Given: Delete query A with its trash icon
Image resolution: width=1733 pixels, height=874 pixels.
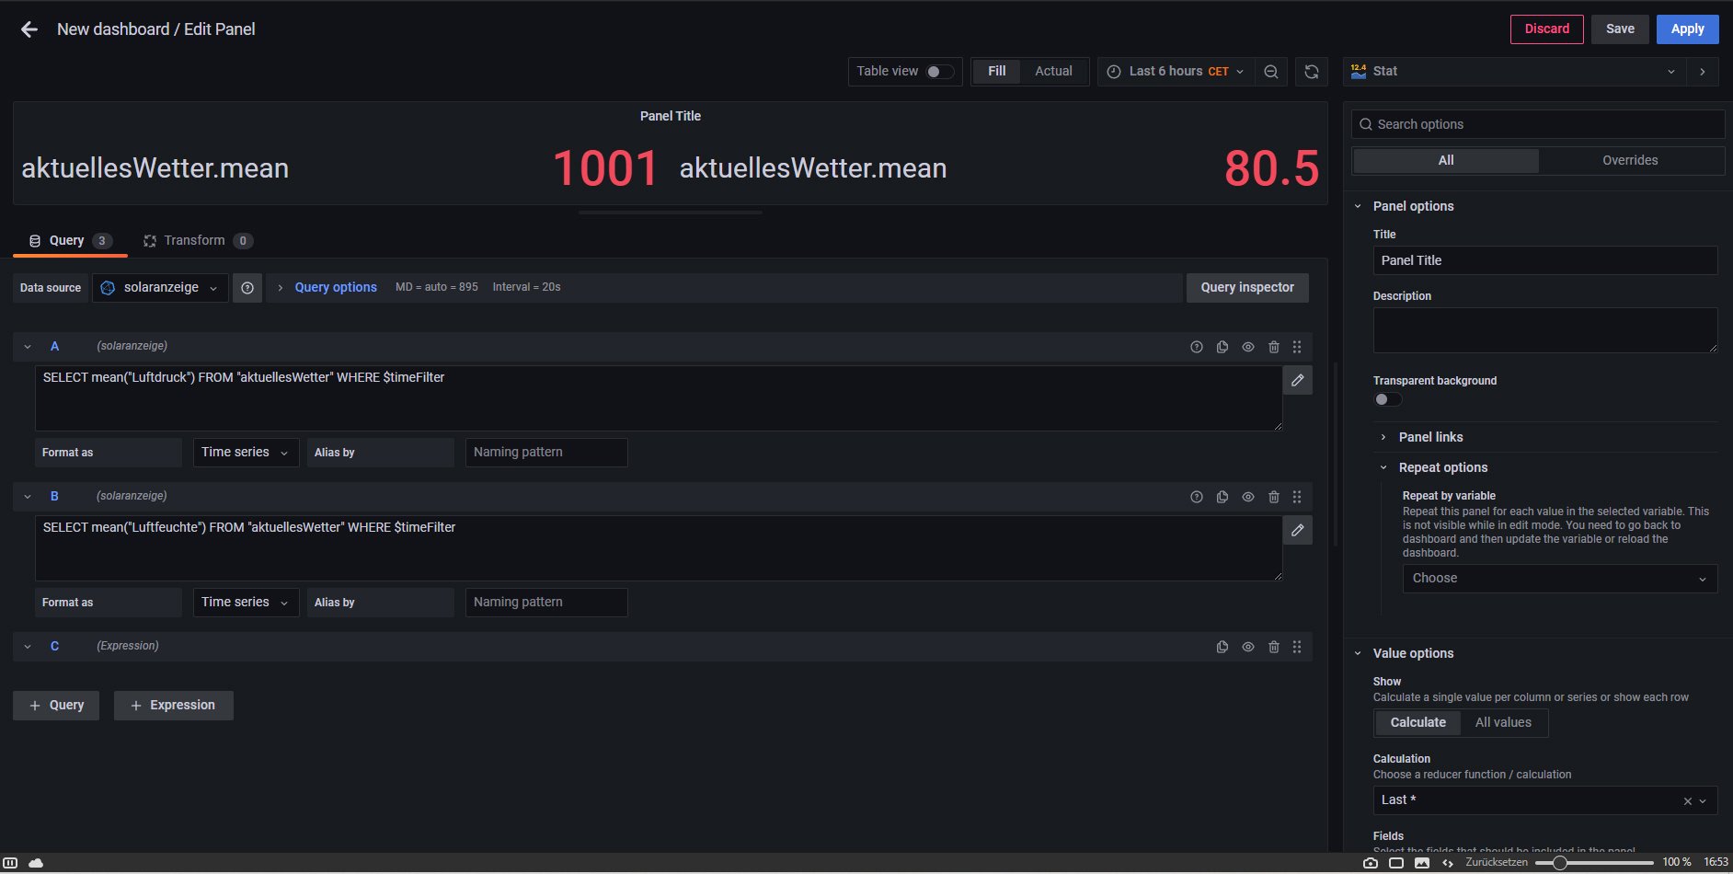Looking at the screenshot, I should tap(1273, 347).
